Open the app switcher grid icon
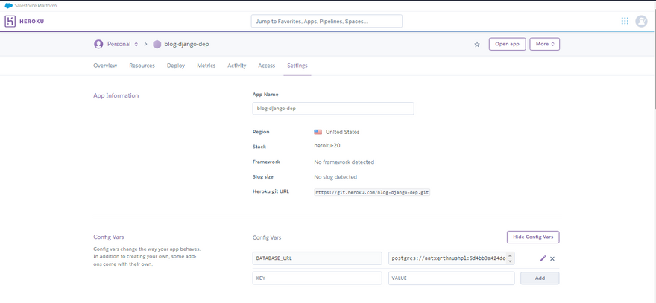 625,21
